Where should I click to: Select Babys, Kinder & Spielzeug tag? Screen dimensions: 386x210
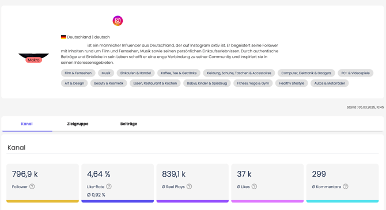pos(207,83)
